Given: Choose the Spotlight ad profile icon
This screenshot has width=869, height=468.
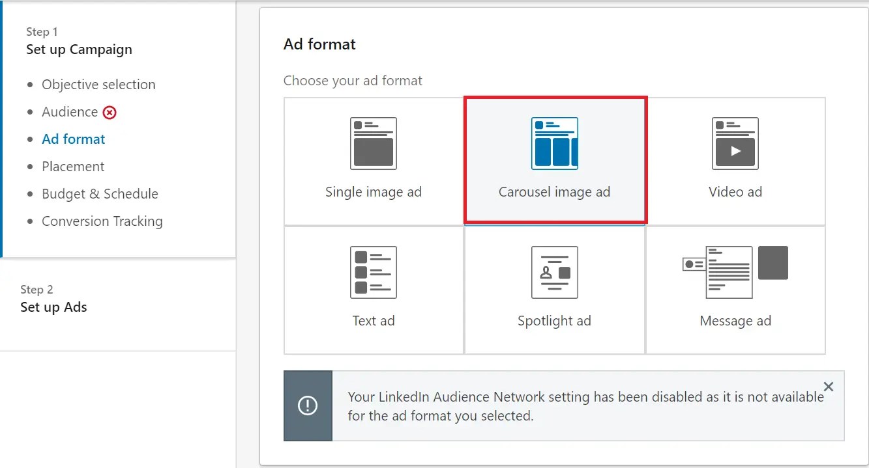Looking at the screenshot, I should 555,272.
